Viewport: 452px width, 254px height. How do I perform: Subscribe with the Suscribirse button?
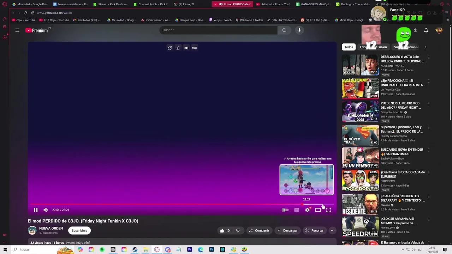click(79, 231)
